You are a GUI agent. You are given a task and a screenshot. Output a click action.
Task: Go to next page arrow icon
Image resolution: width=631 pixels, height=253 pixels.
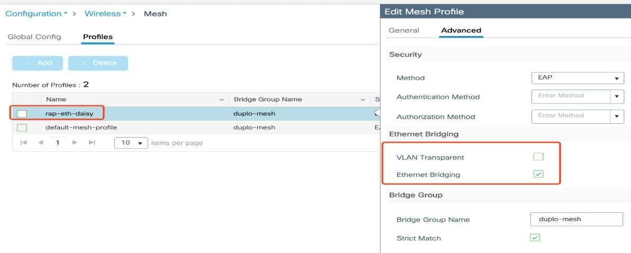[75, 142]
